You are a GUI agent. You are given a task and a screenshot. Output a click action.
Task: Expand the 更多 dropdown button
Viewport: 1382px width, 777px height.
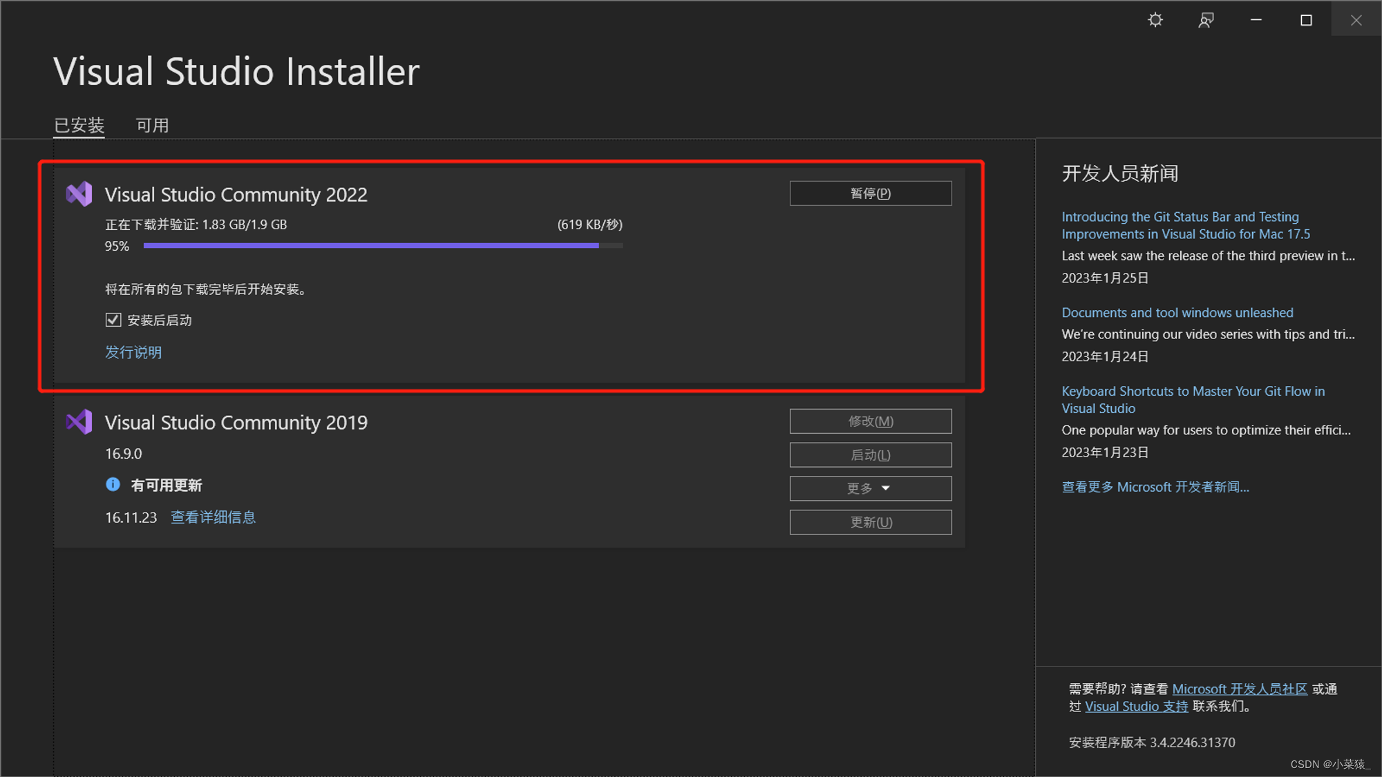tap(870, 488)
